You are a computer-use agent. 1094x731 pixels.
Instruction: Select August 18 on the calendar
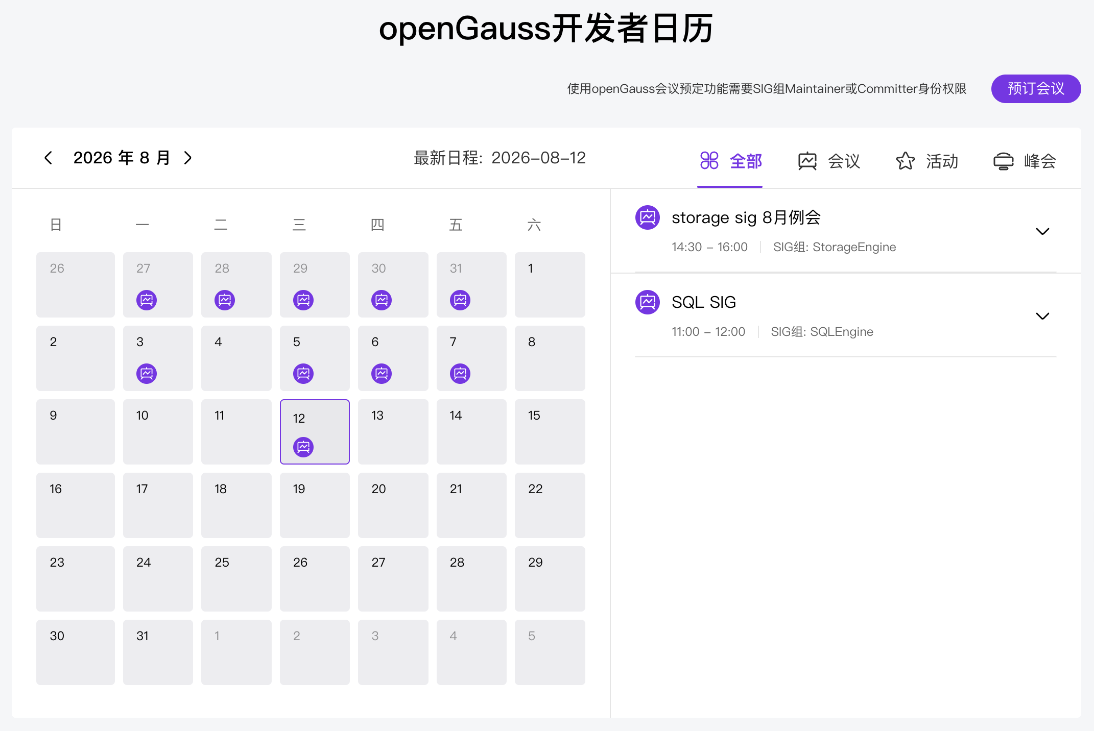point(236,505)
